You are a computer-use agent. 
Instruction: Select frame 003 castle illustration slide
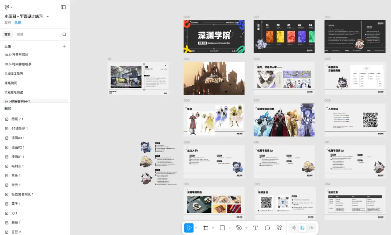point(214,78)
